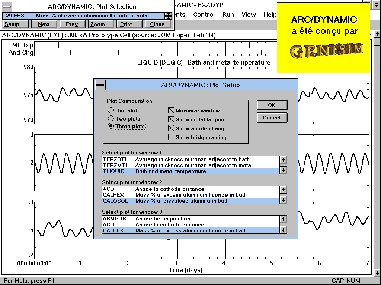Click the main plot window's scroll-up arrow
Screen dimensions: 381x285
[377, 34]
